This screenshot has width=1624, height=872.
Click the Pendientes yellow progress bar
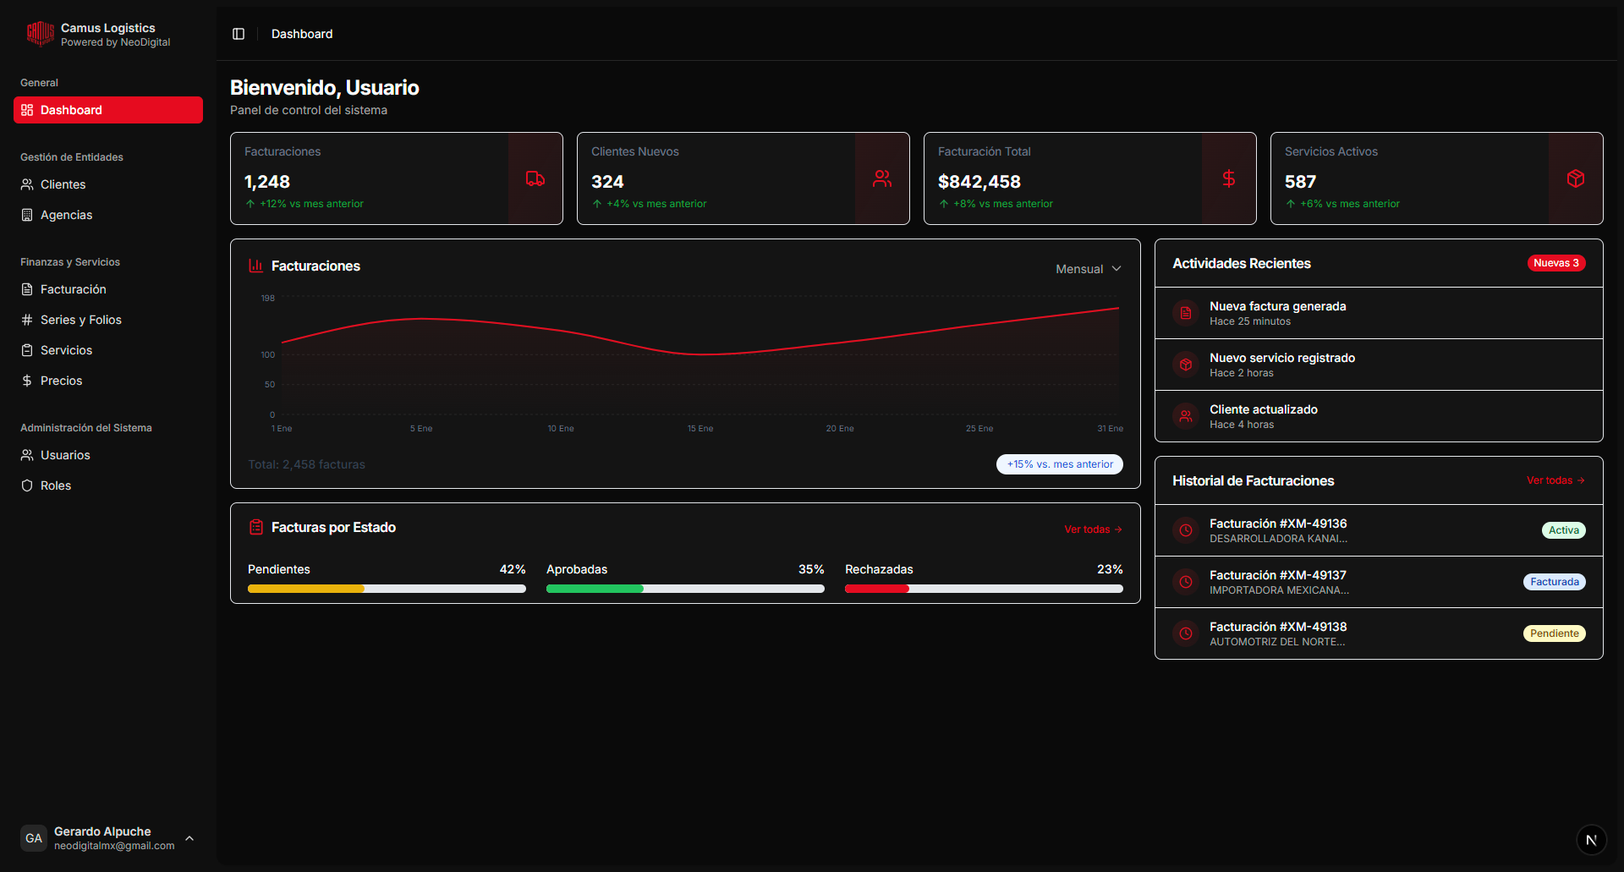pos(306,589)
